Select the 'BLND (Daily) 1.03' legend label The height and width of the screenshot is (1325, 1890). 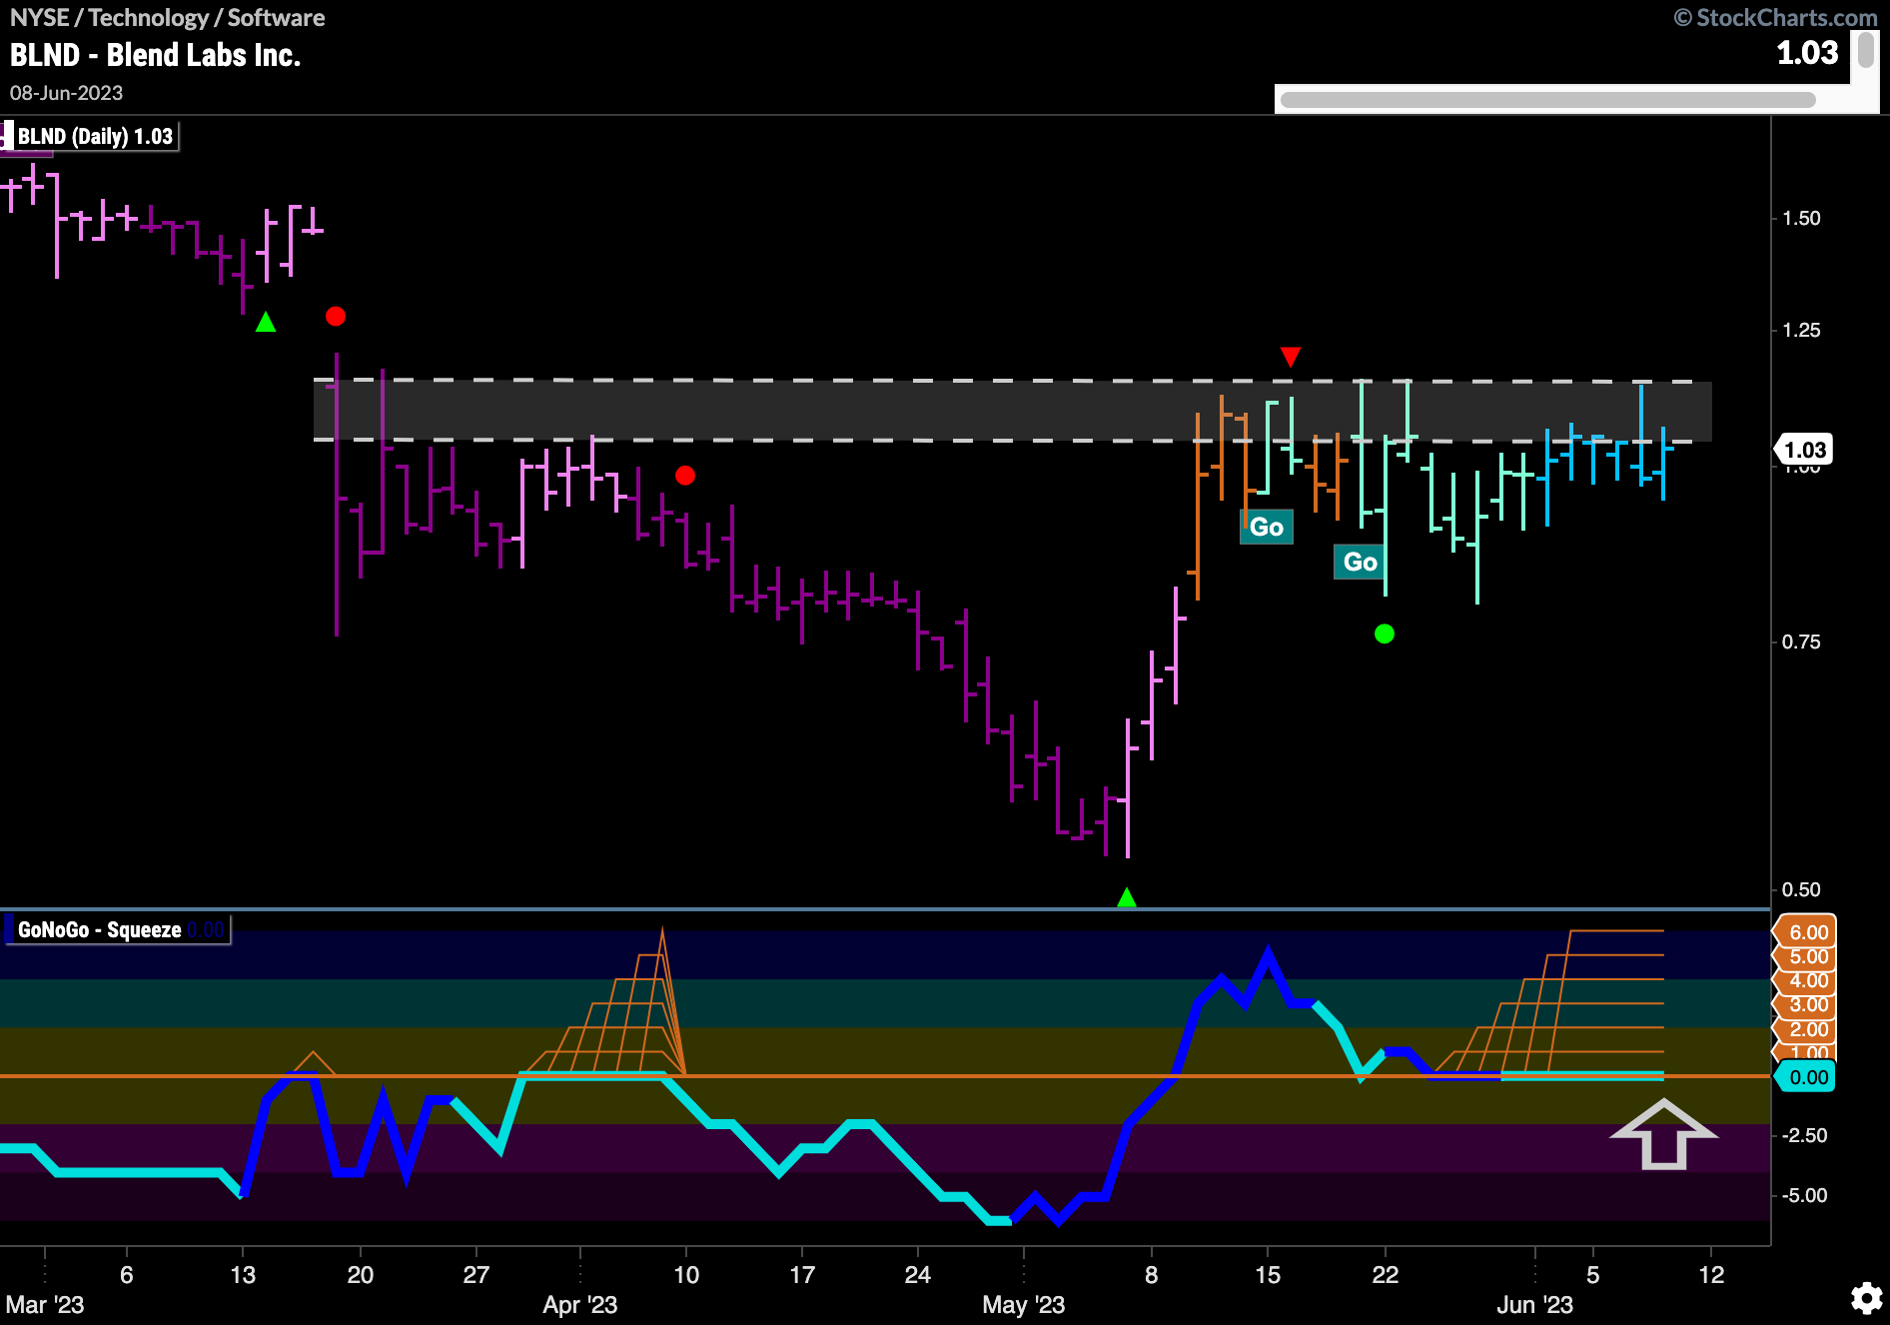[x=94, y=136]
